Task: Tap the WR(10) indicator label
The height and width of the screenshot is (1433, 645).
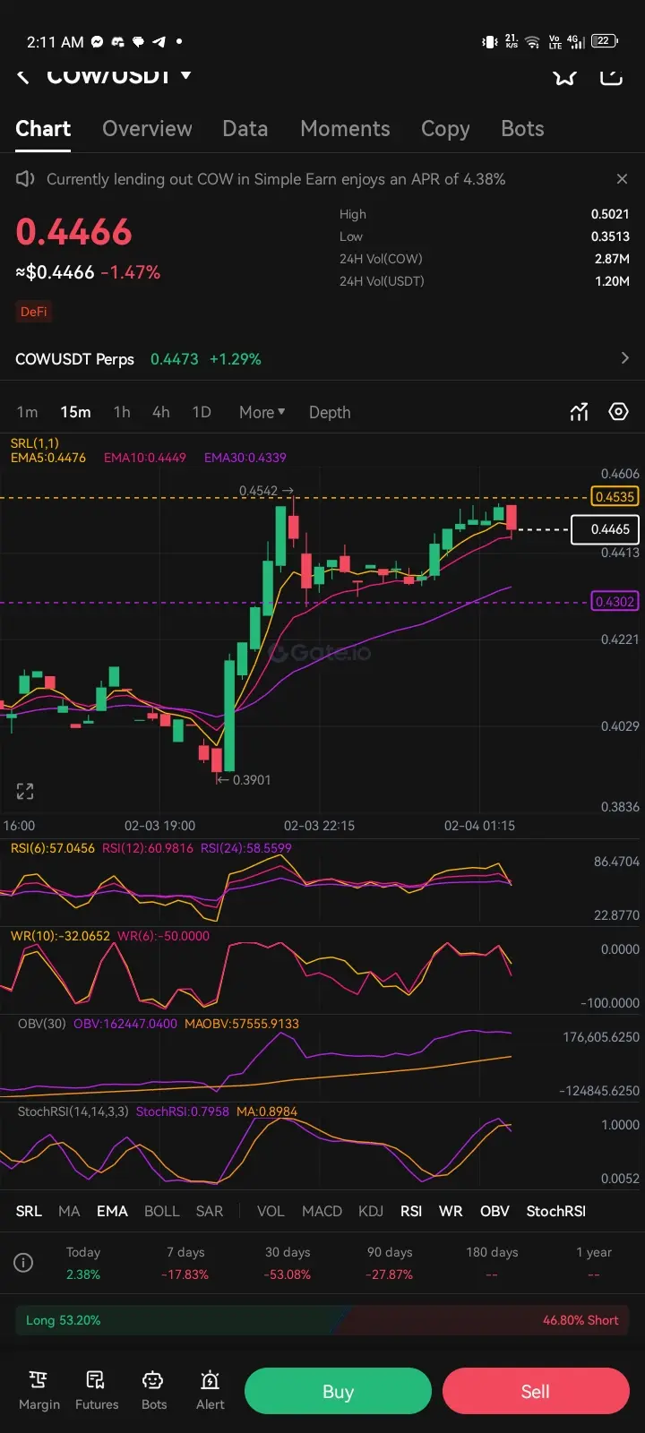Action: [60, 936]
